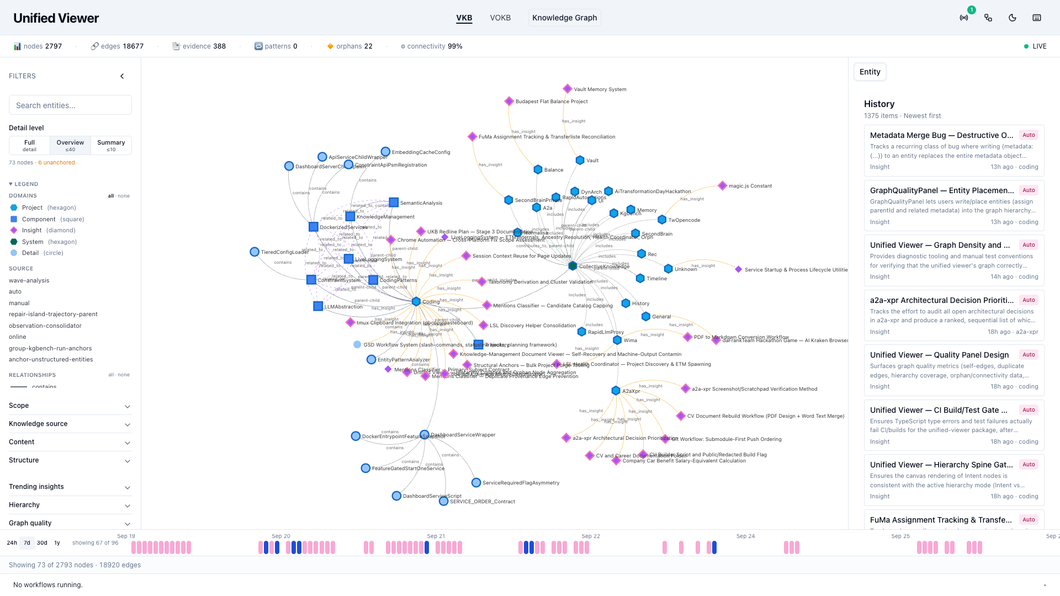Viewport: 1060px width, 596px height.
Task: Select the EmbeddingCacheConfig circle node
Action: (x=385, y=152)
